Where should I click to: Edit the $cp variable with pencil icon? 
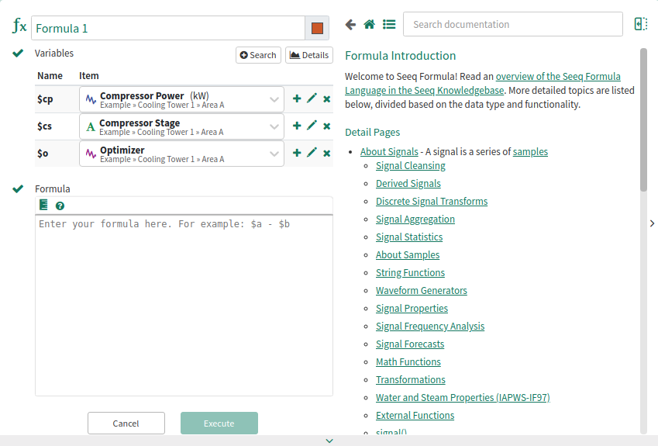pyautogui.click(x=312, y=99)
